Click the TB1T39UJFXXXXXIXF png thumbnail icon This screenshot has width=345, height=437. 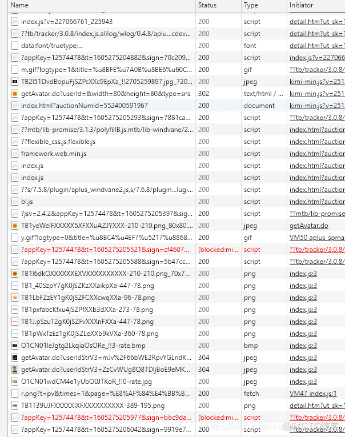[15, 405]
